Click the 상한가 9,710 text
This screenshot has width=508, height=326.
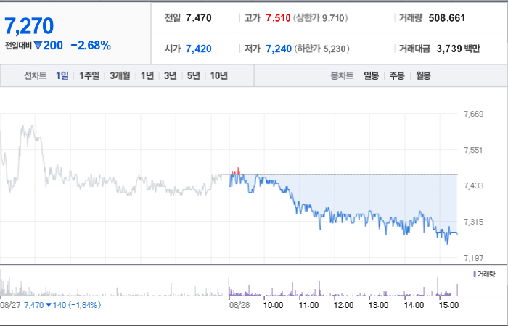click(321, 18)
